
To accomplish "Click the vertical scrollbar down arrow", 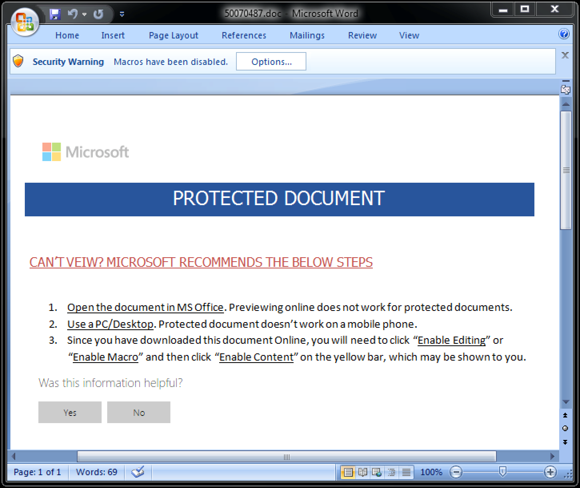I will pos(566,402).
